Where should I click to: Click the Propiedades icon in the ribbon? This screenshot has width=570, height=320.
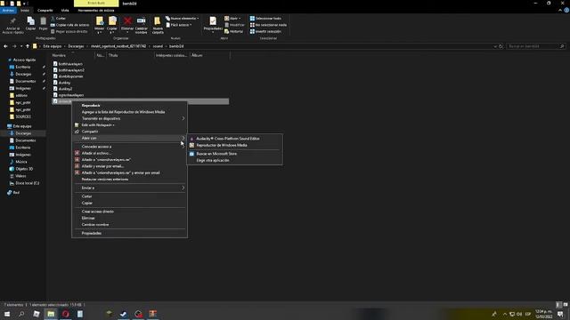213,21
